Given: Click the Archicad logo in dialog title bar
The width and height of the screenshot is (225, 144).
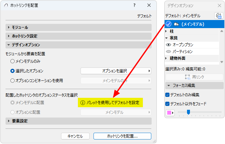Looking at the screenshot, I should coord(6,5).
